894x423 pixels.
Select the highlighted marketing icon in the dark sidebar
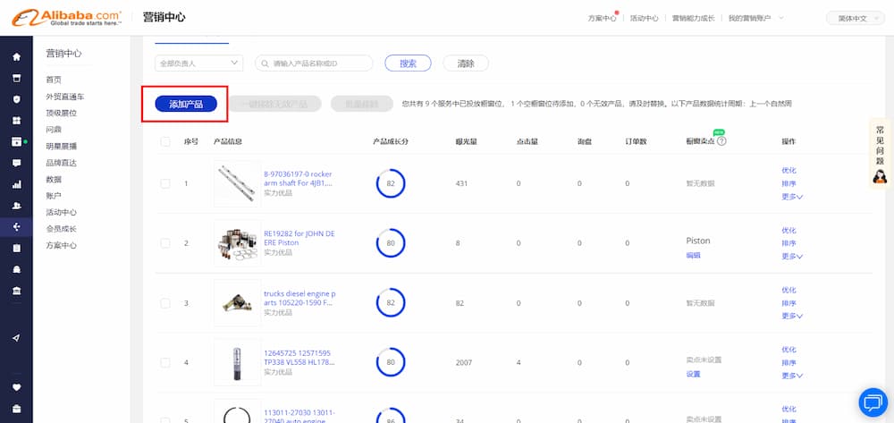click(16, 227)
